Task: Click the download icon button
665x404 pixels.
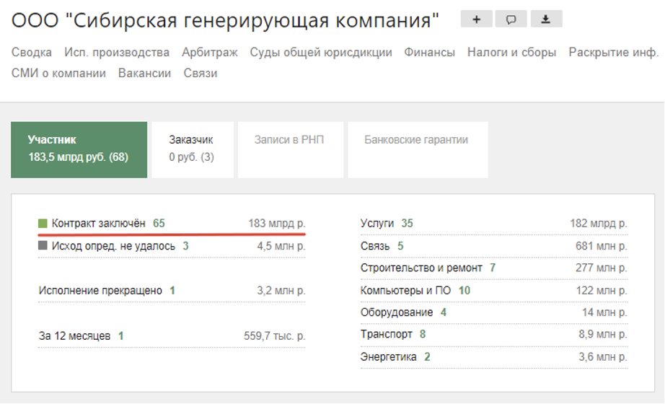Action: (546, 19)
